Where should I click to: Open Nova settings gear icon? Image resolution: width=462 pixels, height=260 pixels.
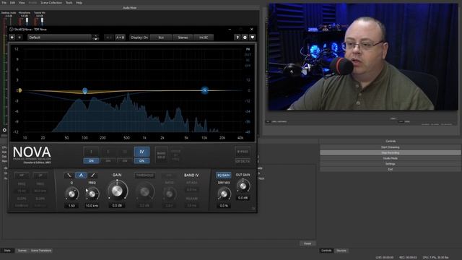[245, 38]
